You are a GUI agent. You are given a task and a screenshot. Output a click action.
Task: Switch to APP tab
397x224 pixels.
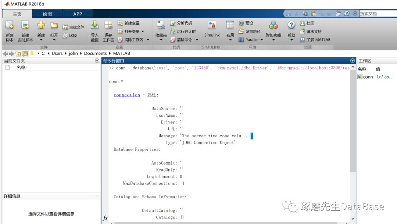click(78, 14)
